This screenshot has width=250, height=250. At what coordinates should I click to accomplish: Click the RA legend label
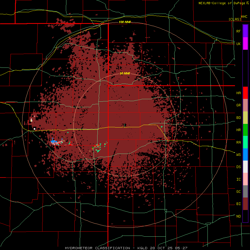[x=238, y=142]
